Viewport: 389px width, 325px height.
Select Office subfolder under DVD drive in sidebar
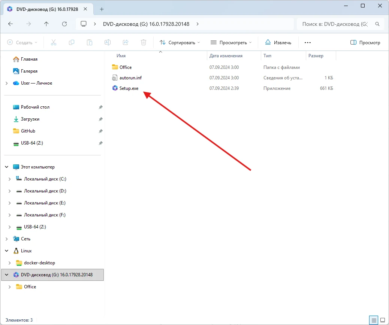pos(30,287)
